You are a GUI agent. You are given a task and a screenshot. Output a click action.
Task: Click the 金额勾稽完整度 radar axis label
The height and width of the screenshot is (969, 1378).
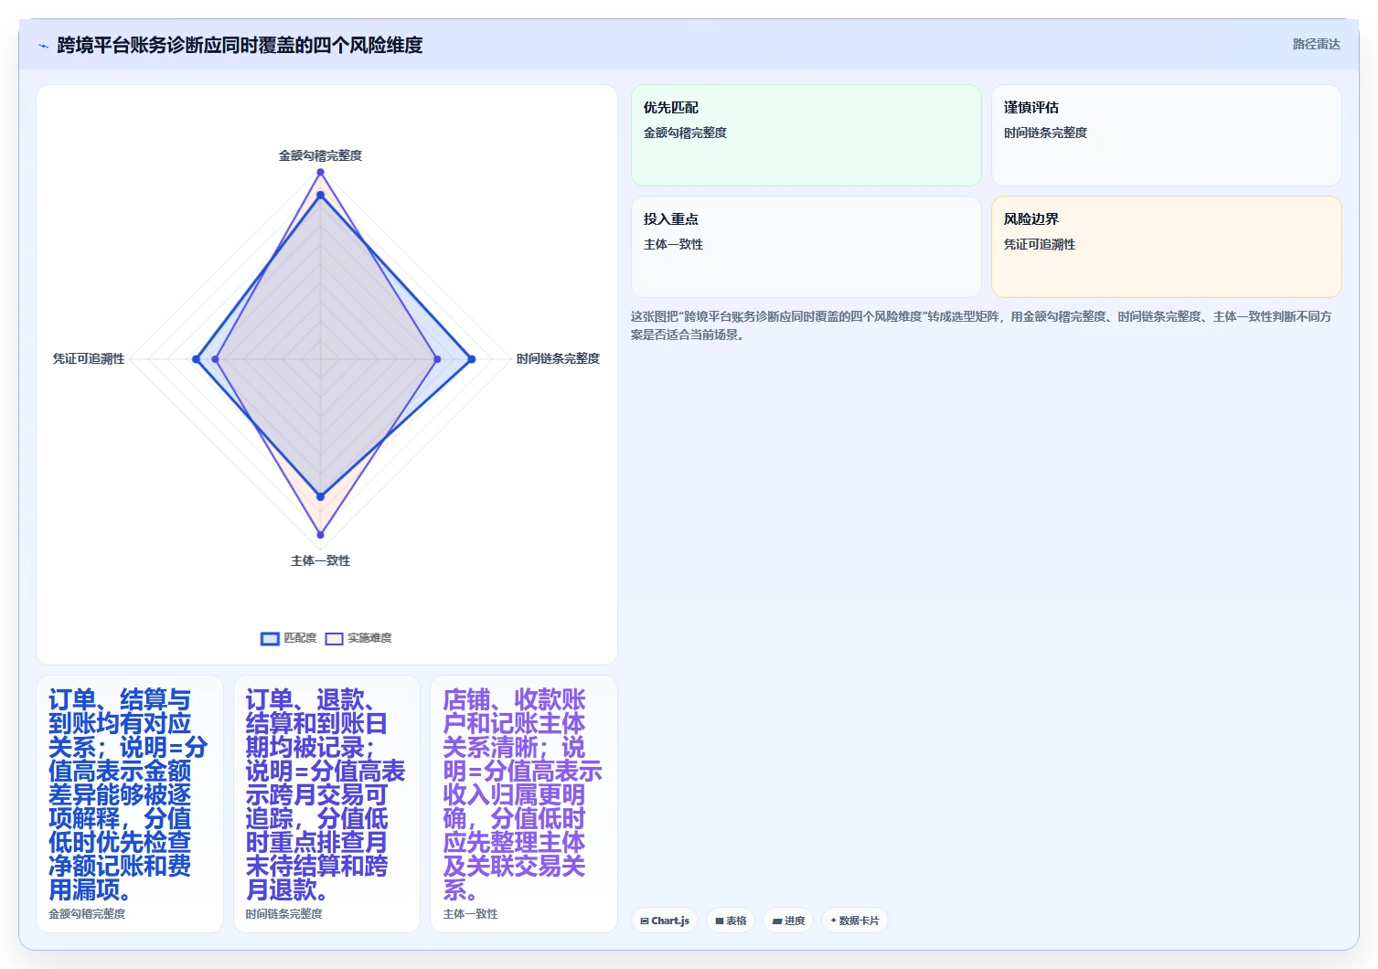click(320, 155)
